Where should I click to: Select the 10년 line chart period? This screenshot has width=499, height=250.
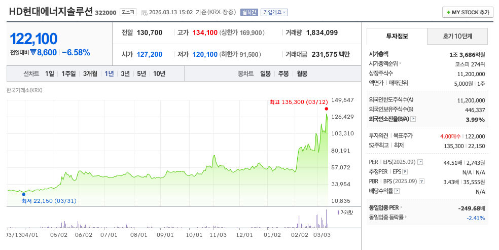pyautogui.click(x=159, y=74)
